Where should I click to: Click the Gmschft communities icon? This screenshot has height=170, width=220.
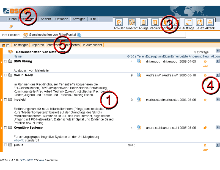pos(131,23)
